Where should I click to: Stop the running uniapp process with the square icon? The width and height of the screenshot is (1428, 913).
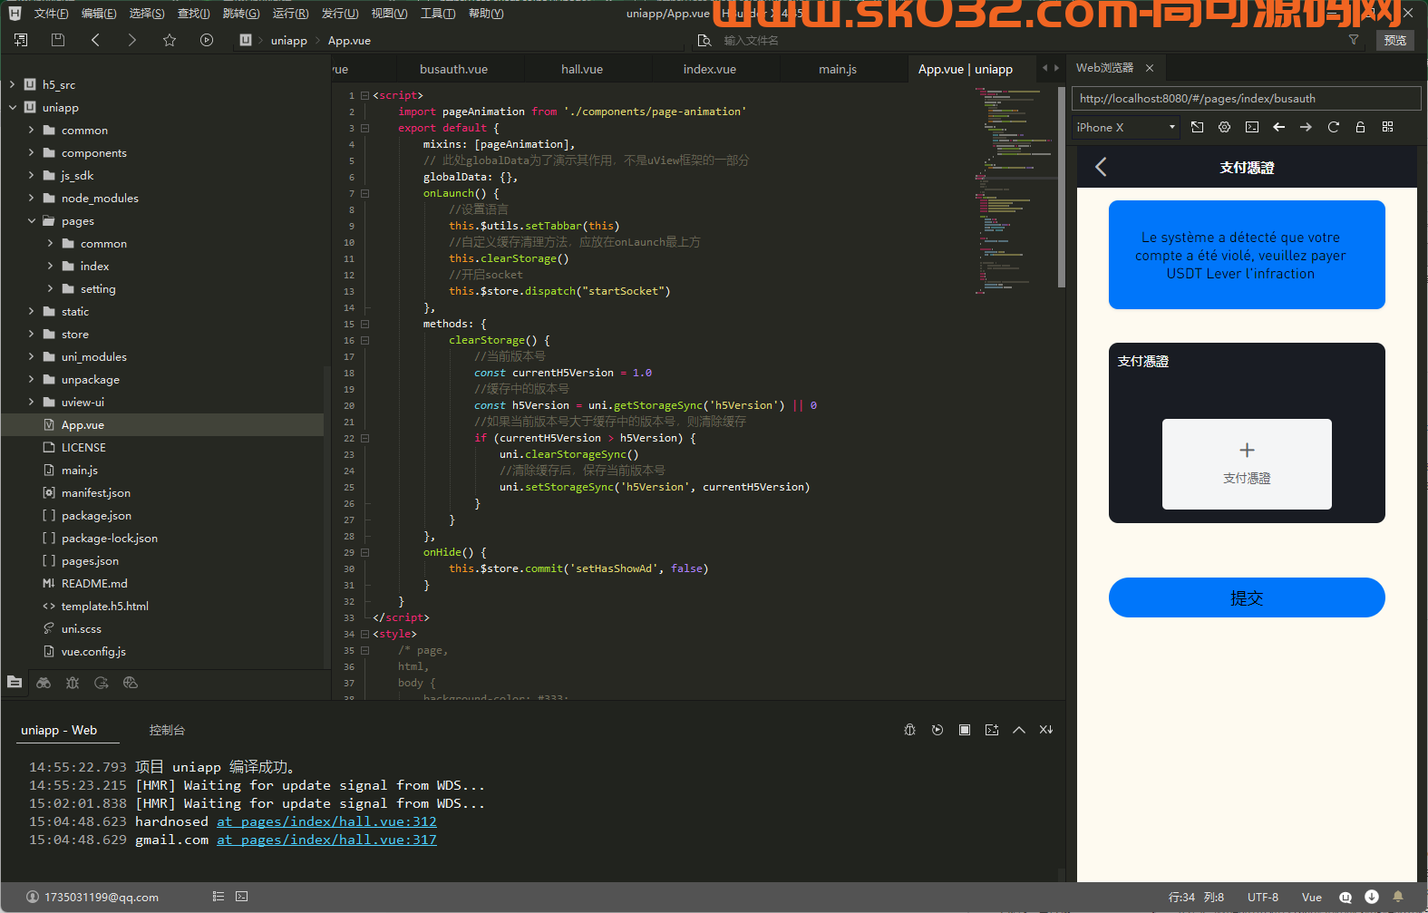(x=965, y=730)
